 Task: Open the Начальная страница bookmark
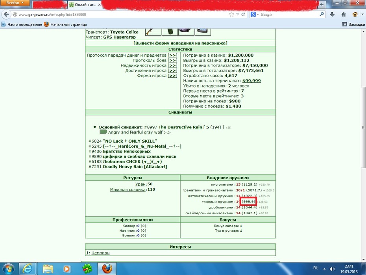pos(65,24)
